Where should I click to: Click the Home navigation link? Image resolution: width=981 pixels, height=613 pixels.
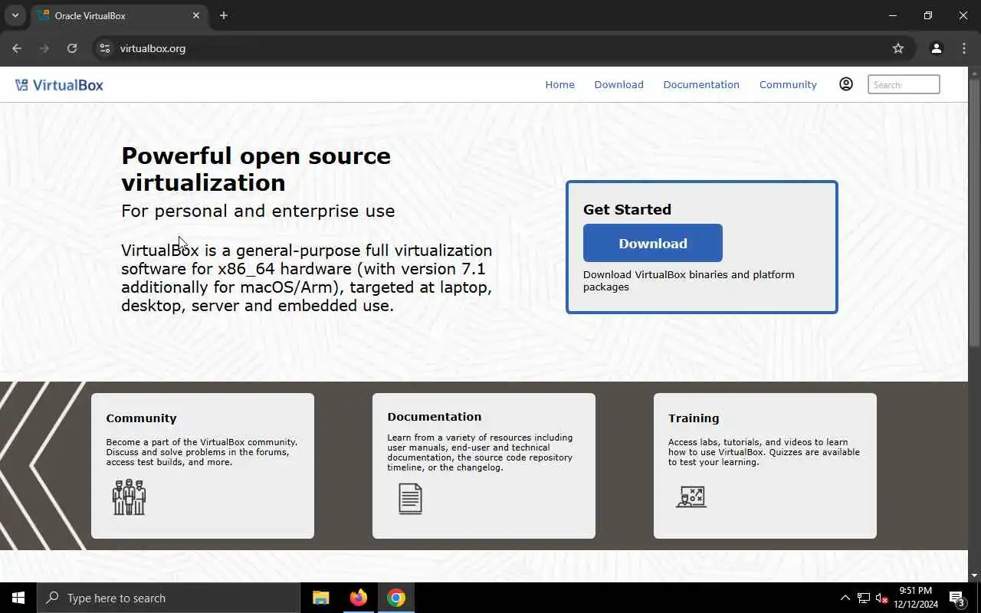(559, 85)
